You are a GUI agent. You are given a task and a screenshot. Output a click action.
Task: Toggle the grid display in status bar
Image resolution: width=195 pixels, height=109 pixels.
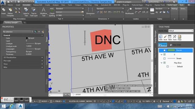pyautogui.click(x=95, y=101)
